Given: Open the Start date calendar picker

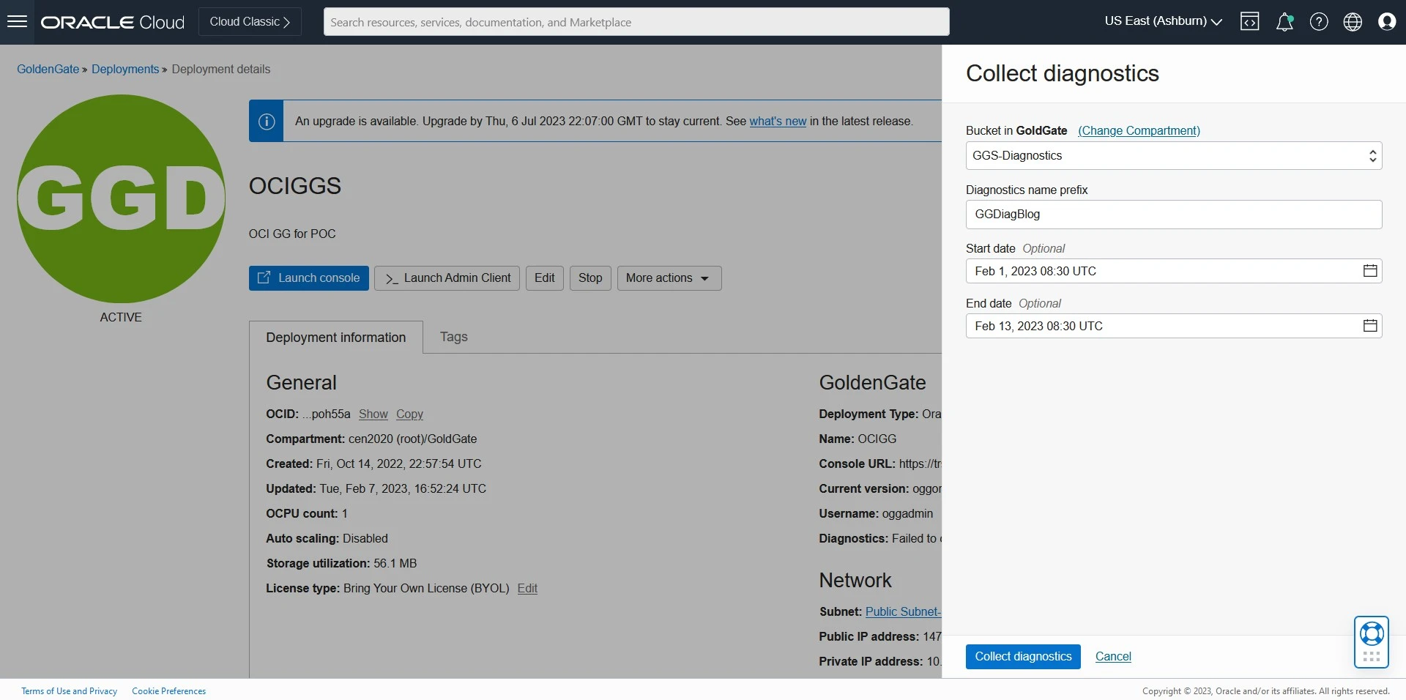Looking at the screenshot, I should [x=1370, y=271].
